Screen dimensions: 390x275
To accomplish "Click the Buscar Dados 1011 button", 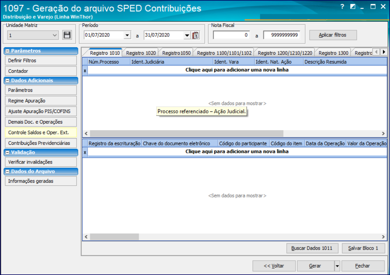I will pos(312,248).
